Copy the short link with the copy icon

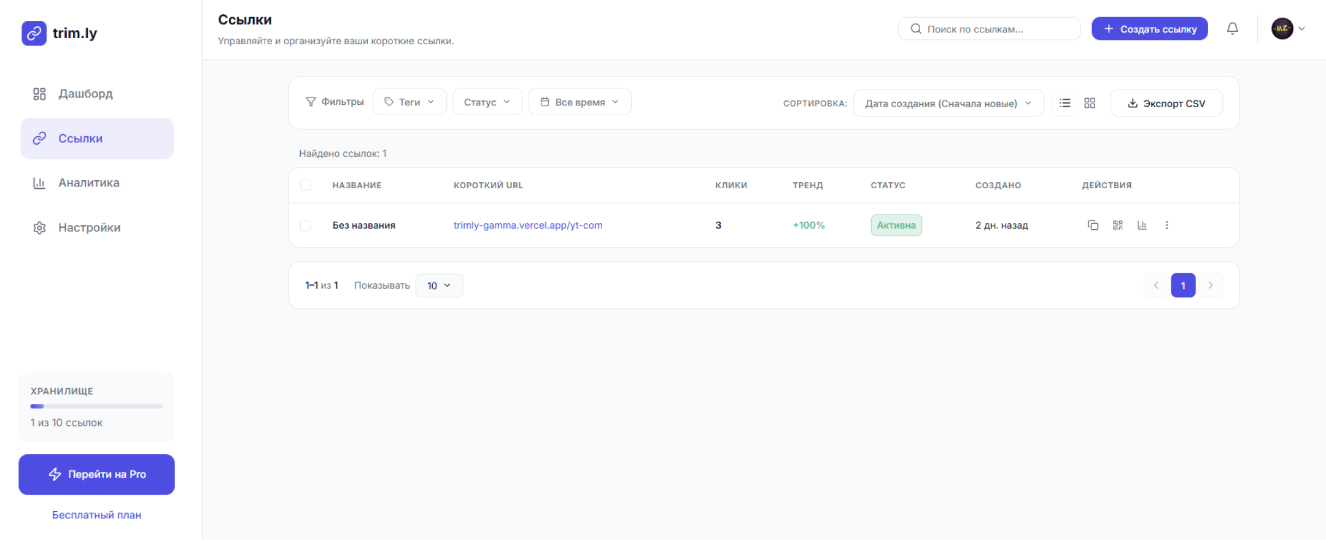tap(1093, 225)
